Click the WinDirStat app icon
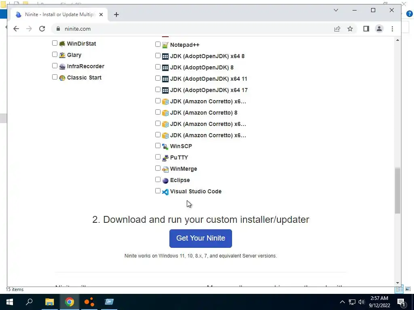414x310 pixels. (x=62, y=44)
